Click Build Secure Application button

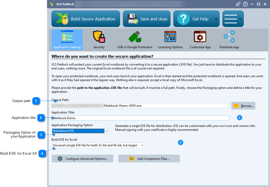coord(86,19)
